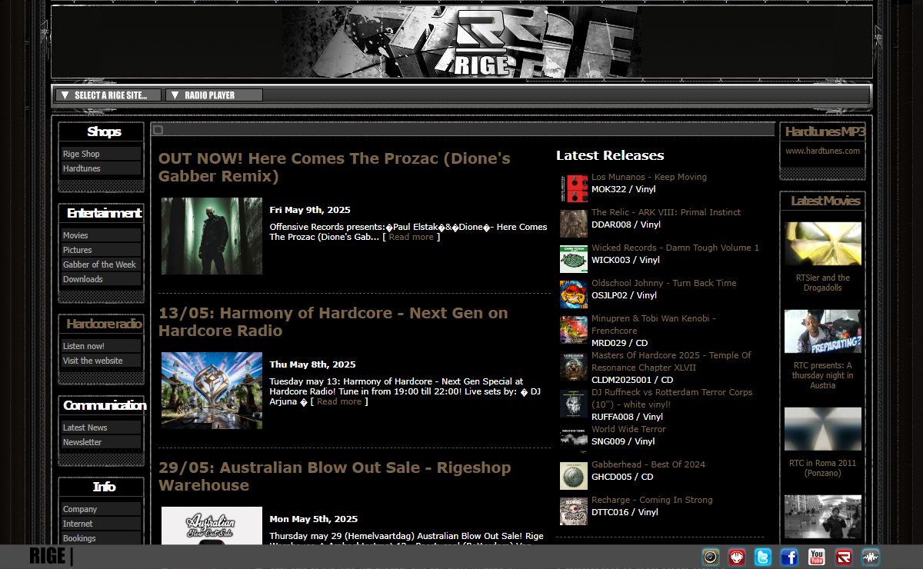
Task: Open Masters Of Hardcore 2025 cover icon
Action: 574,367
